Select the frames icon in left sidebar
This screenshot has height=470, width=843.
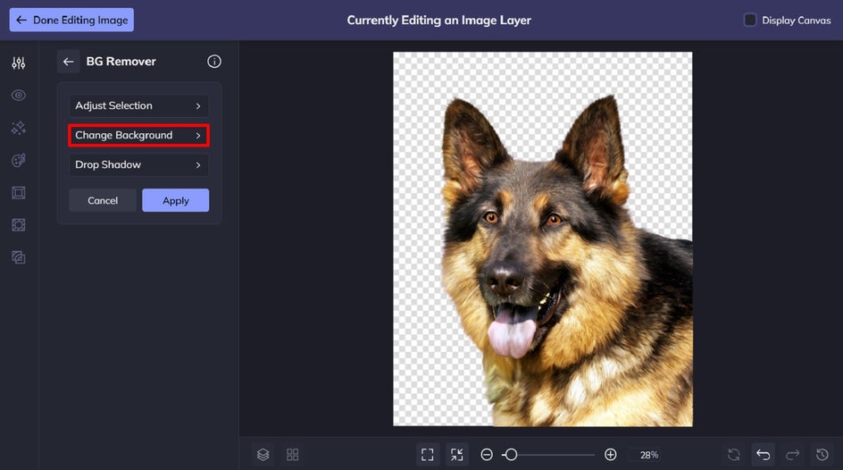click(x=18, y=192)
